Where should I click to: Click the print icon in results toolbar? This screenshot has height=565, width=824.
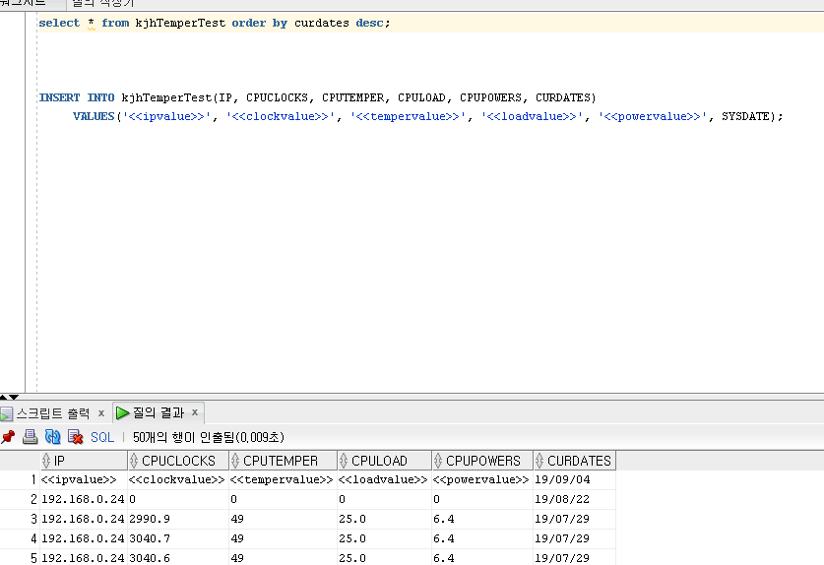pyautogui.click(x=31, y=437)
